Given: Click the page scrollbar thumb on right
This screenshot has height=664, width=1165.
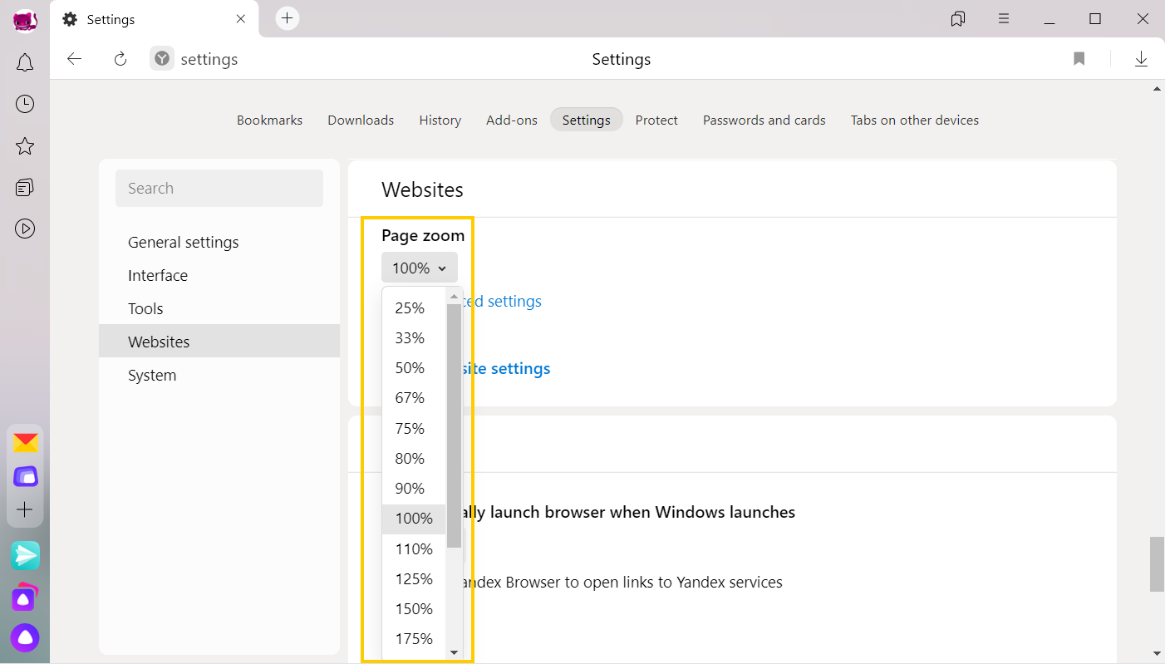Looking at the screenshot, I should click(x=1157, y=564).
